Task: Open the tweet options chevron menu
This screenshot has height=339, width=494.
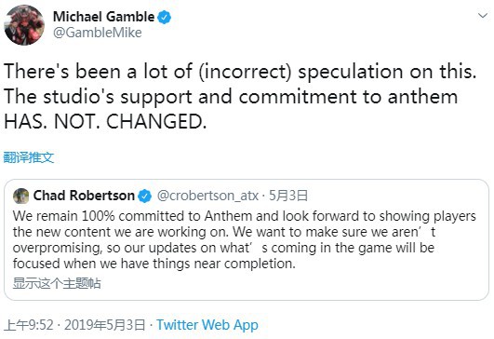Action: point(483,15)
